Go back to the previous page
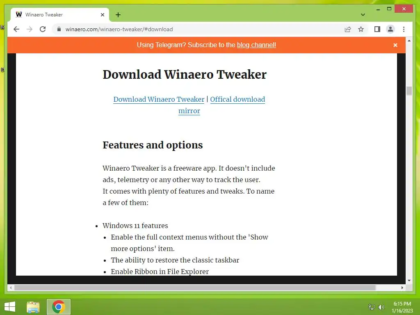 tap(16, 29)
